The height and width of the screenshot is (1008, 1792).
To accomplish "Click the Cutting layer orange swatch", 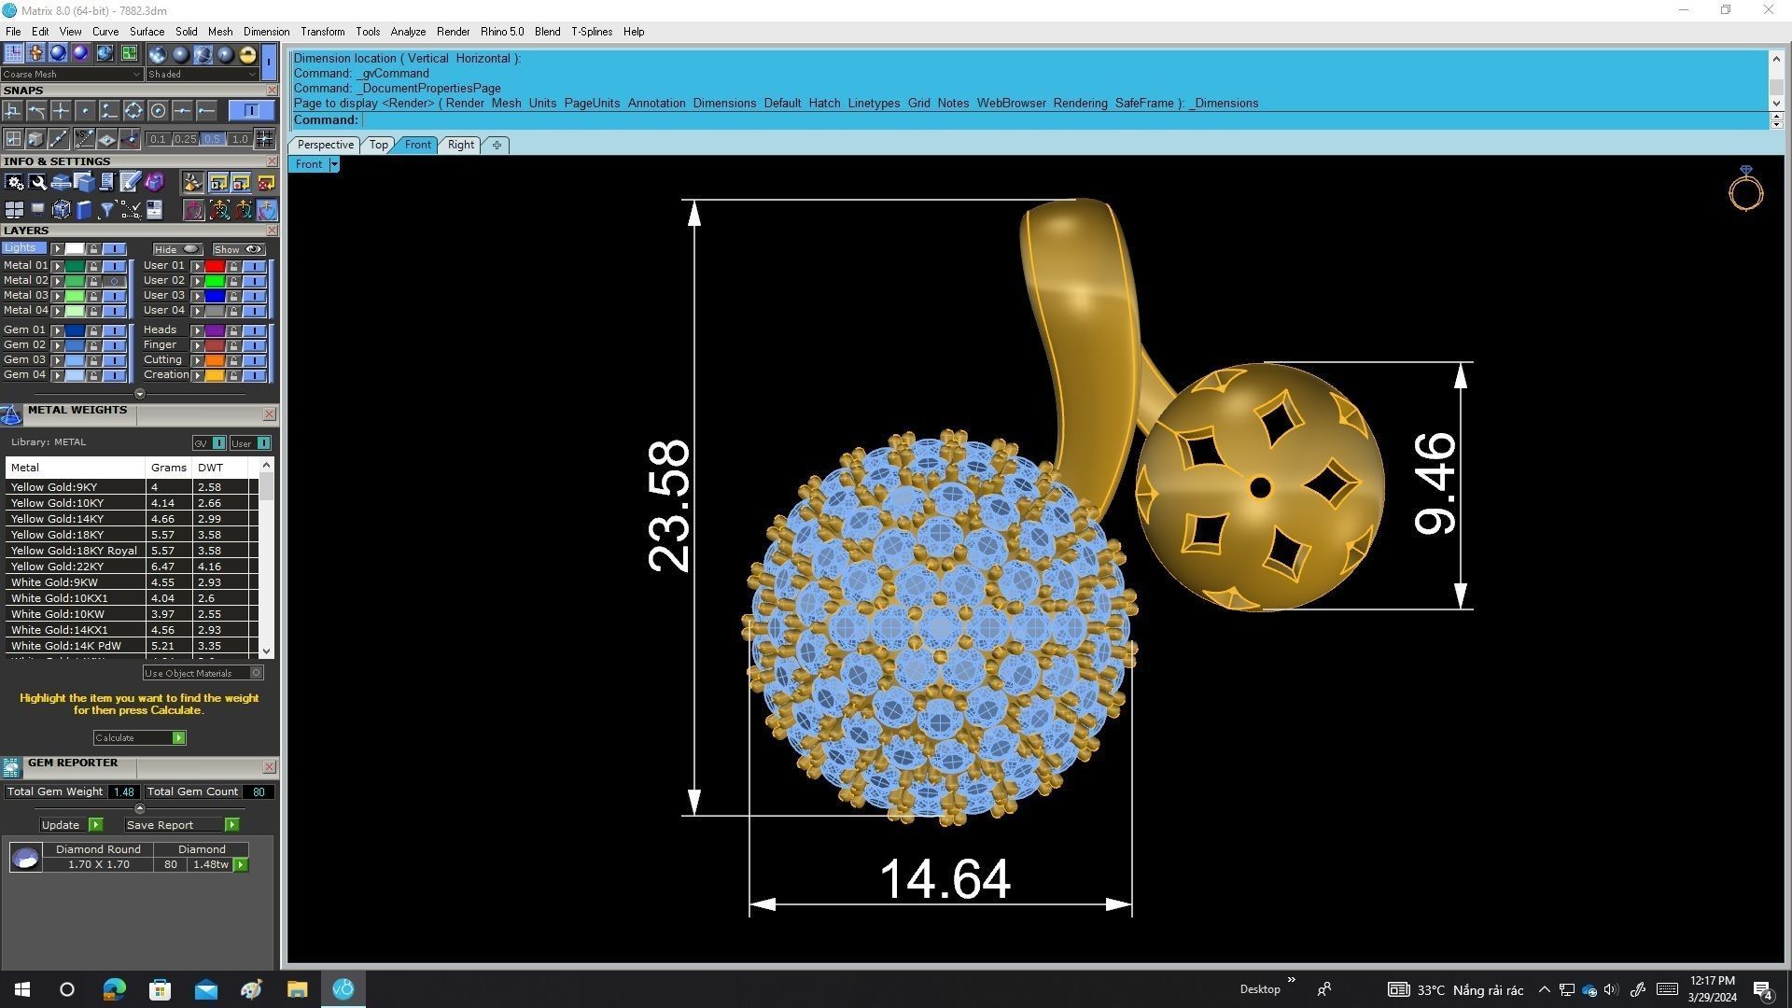I will 215,360.
